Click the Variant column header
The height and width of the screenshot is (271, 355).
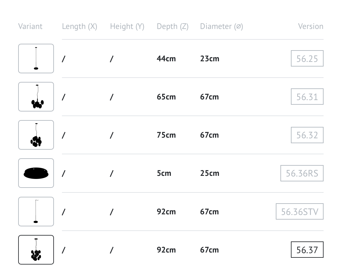(30, 26)
